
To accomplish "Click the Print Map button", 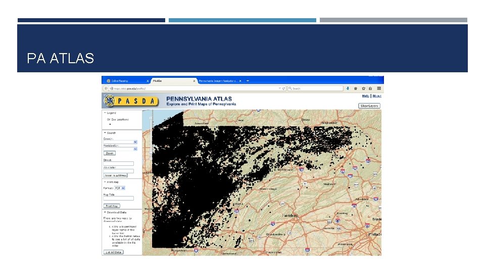I will tap(112, 206).
